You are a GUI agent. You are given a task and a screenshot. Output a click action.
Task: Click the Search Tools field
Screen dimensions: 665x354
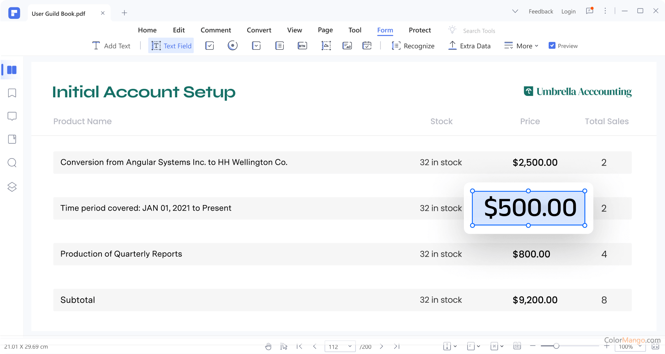coord(479,31)
